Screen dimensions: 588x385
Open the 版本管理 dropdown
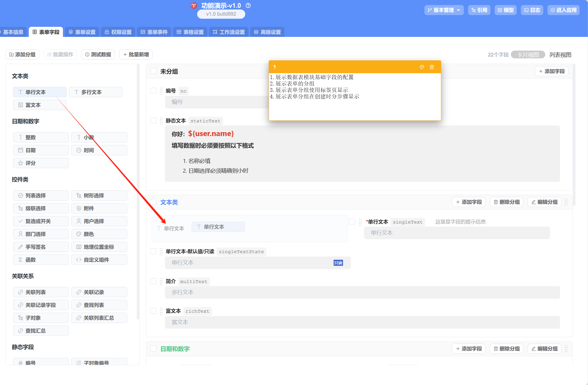click(444, 10)
